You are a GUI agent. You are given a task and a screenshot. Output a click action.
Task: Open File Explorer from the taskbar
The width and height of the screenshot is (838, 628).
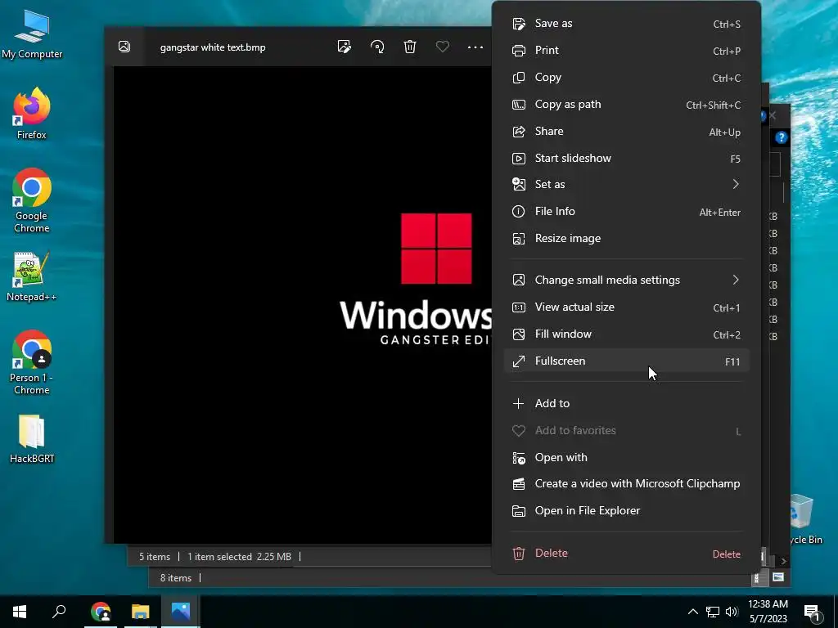pos(141,612)
